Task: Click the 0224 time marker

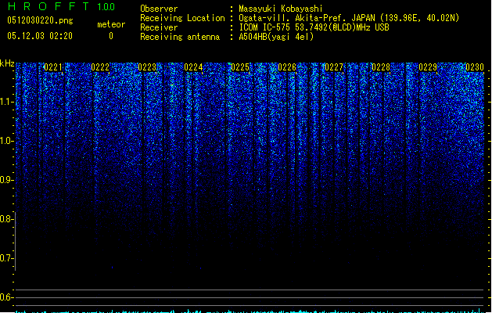Action: click(x=194, y=67)
